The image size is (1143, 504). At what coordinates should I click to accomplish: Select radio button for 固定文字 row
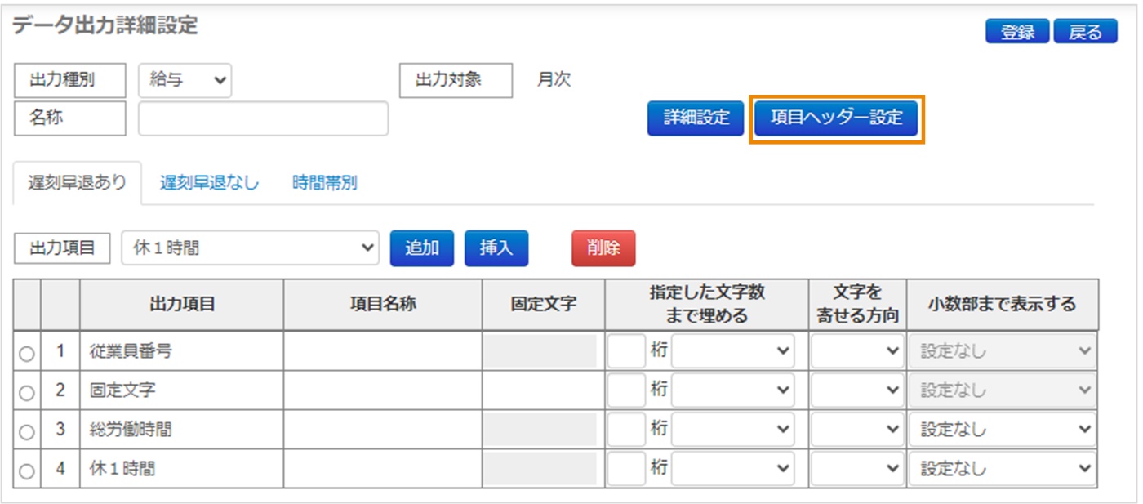click(27, 393)
